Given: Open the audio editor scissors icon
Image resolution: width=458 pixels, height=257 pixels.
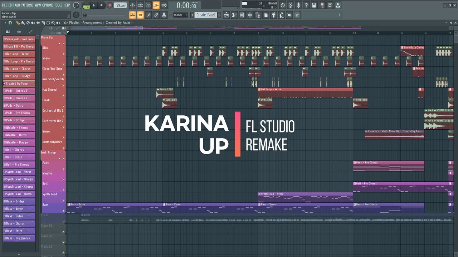Looking at the screenshot, I should [x=291, y=5].
